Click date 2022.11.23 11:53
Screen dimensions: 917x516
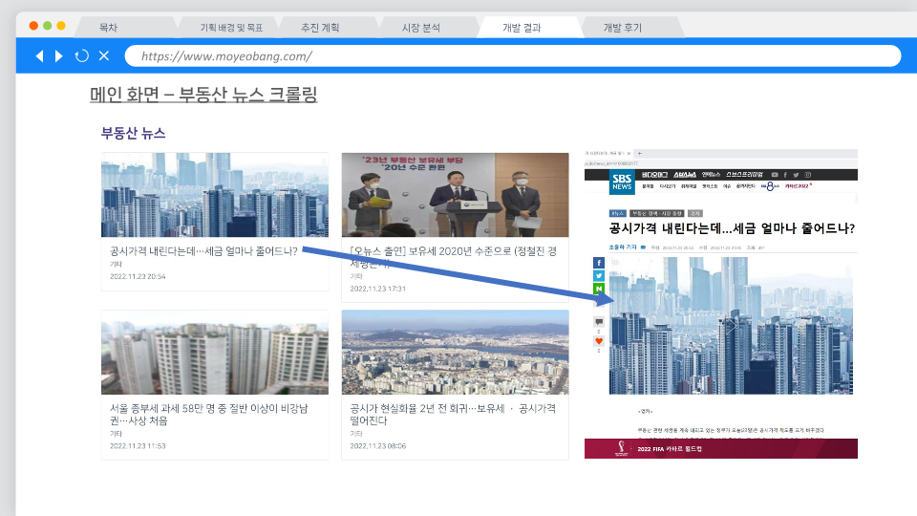pos(138,446)
